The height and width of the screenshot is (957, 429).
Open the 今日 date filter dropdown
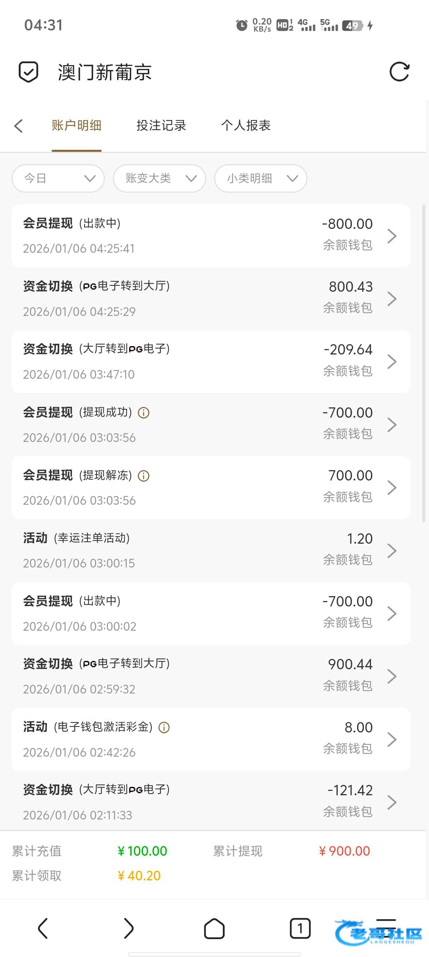pyautogui.click(x=58, y=178)
